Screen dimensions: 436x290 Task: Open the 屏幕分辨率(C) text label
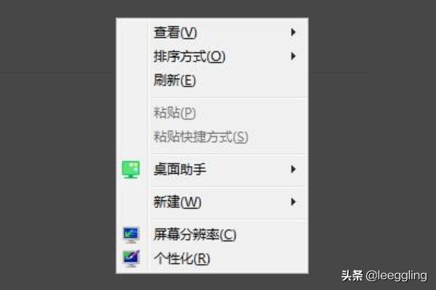[195, 235]
